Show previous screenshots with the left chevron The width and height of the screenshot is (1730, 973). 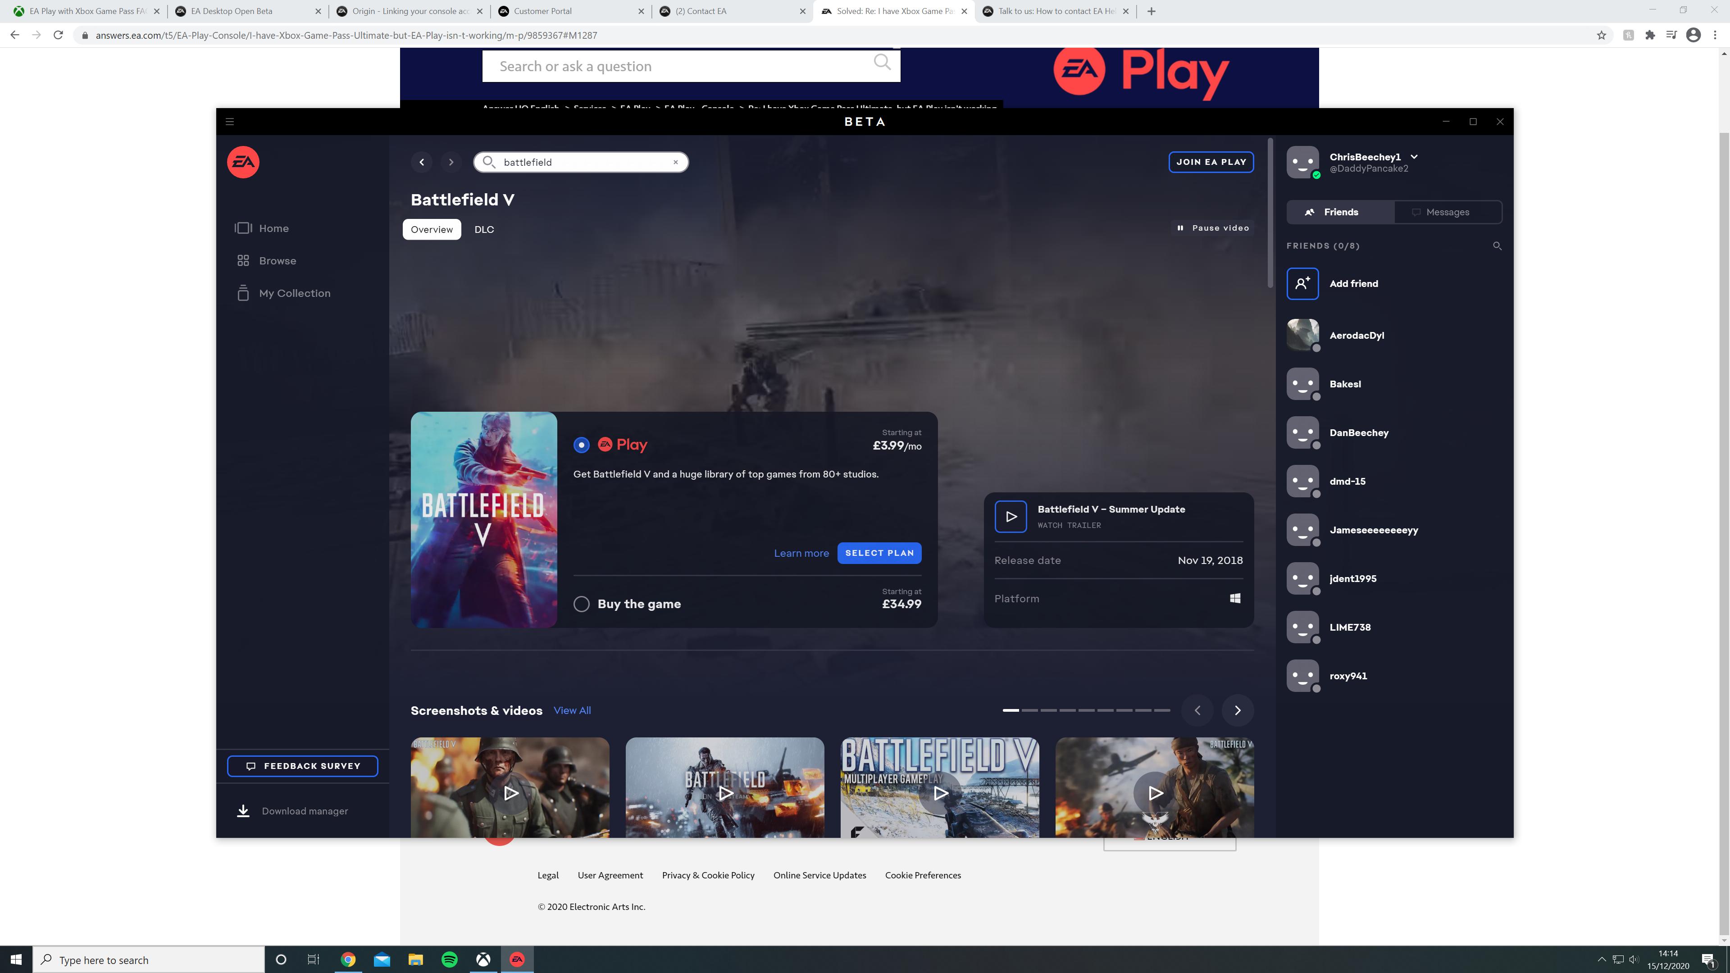coord(1197,710)
